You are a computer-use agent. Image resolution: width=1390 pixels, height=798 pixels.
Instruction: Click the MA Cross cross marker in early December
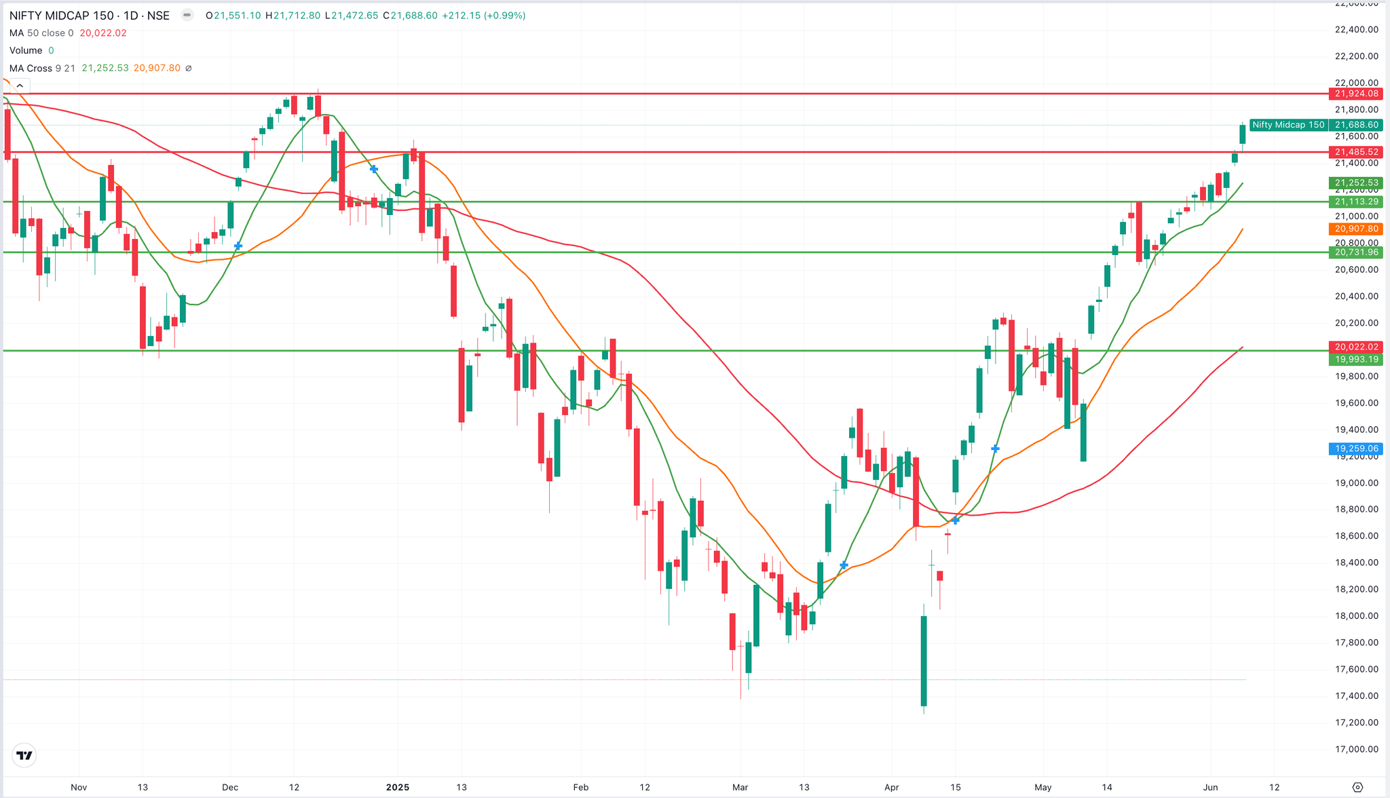[x=238, y=246]
